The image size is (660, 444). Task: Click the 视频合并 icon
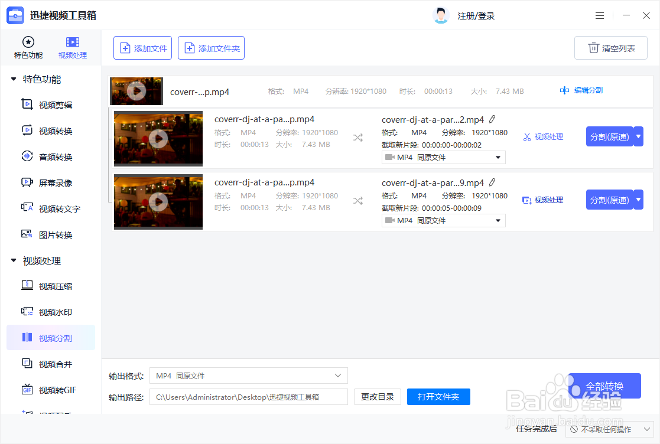[27, 363]
